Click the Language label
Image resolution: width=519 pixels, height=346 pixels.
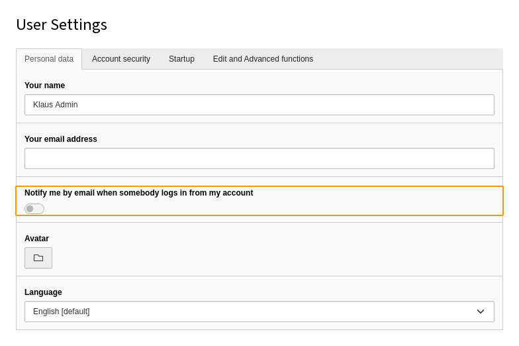(43, 292)
